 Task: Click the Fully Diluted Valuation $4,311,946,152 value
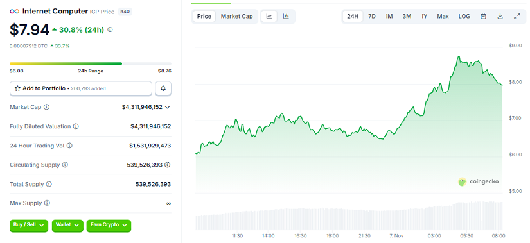point(151,126)
